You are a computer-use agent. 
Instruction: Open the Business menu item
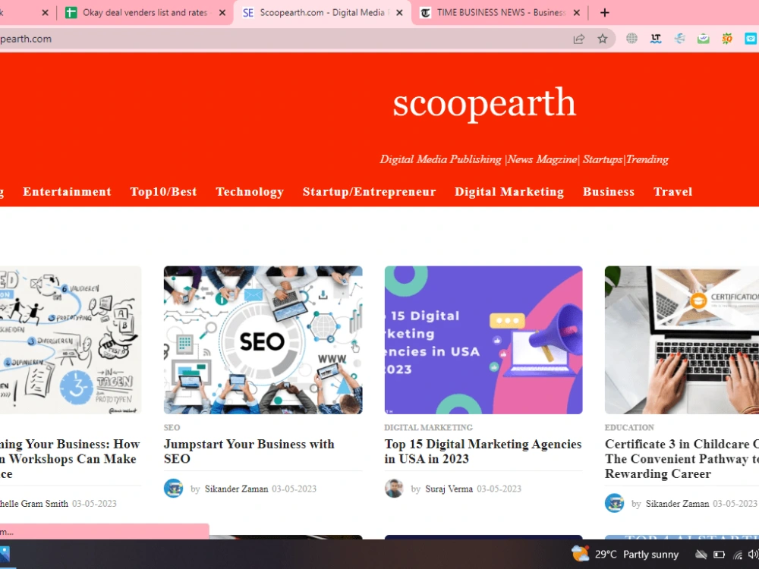[609, 192]
